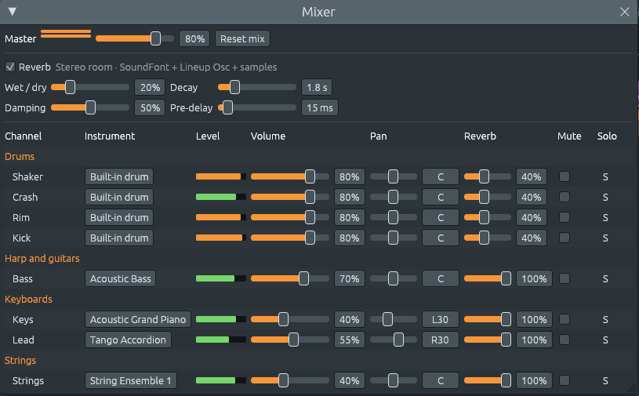Adjust the Lead volume slider

[290, 340]
